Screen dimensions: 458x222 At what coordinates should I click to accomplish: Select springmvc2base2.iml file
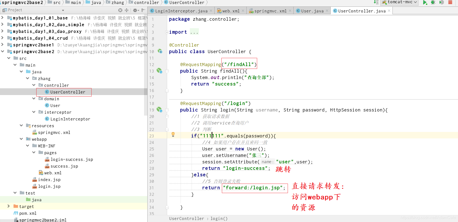[40, 220]
